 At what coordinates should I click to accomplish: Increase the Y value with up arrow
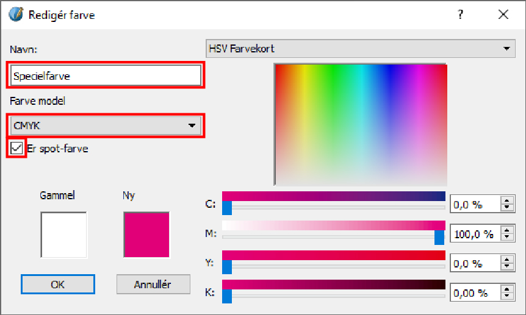coord(506,260)
